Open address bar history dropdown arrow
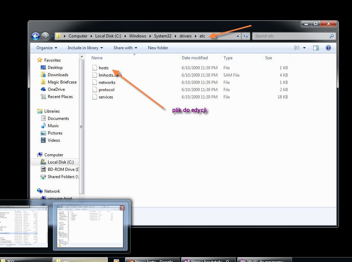The width and height of the screenshot is (352, 262). (238, 36)
